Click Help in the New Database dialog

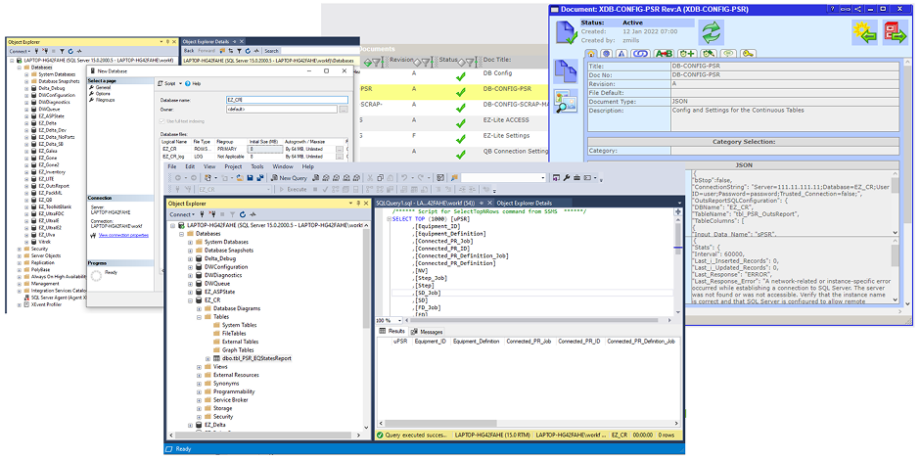[194, 84]
